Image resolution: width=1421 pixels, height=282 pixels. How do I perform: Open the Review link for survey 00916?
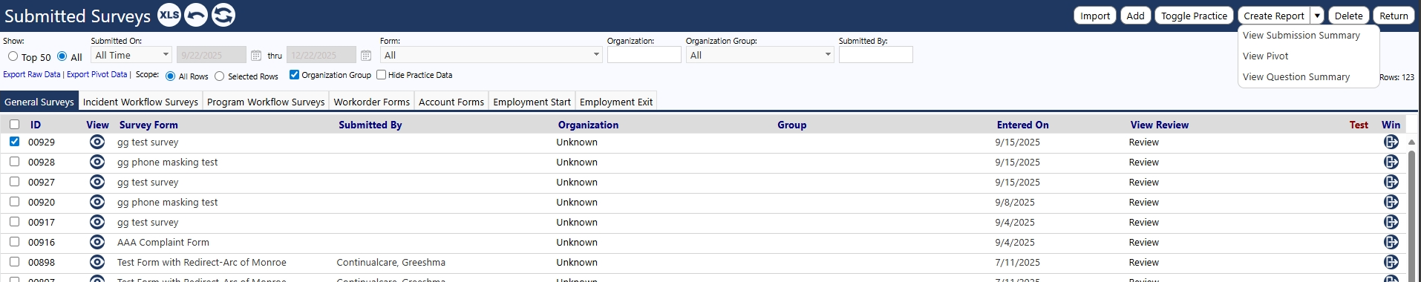(1143, 242)
